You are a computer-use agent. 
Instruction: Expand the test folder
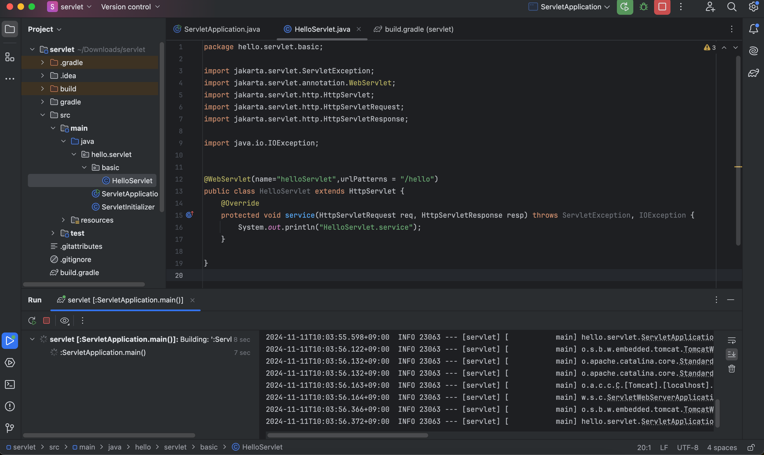click(53, 233)
